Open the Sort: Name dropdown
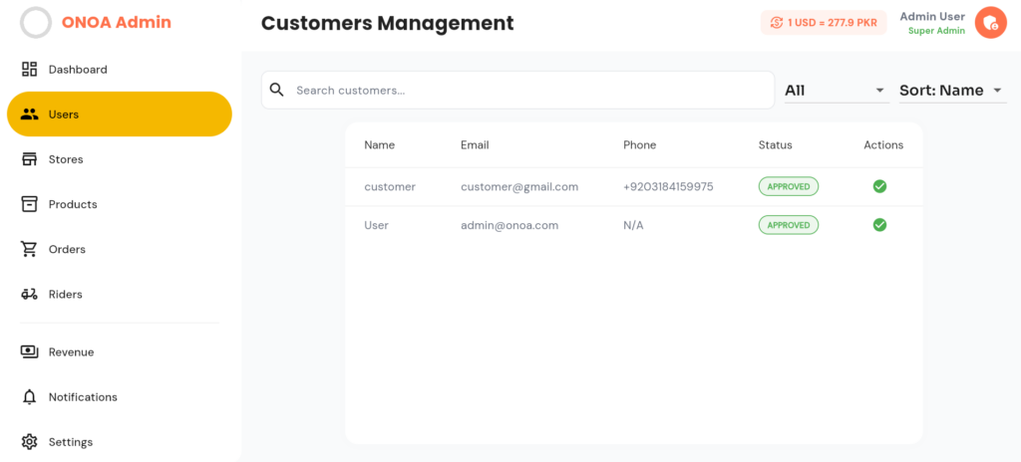Viewport: 1021px width, 462px height. pyautogui.click(x=952, y=91)
